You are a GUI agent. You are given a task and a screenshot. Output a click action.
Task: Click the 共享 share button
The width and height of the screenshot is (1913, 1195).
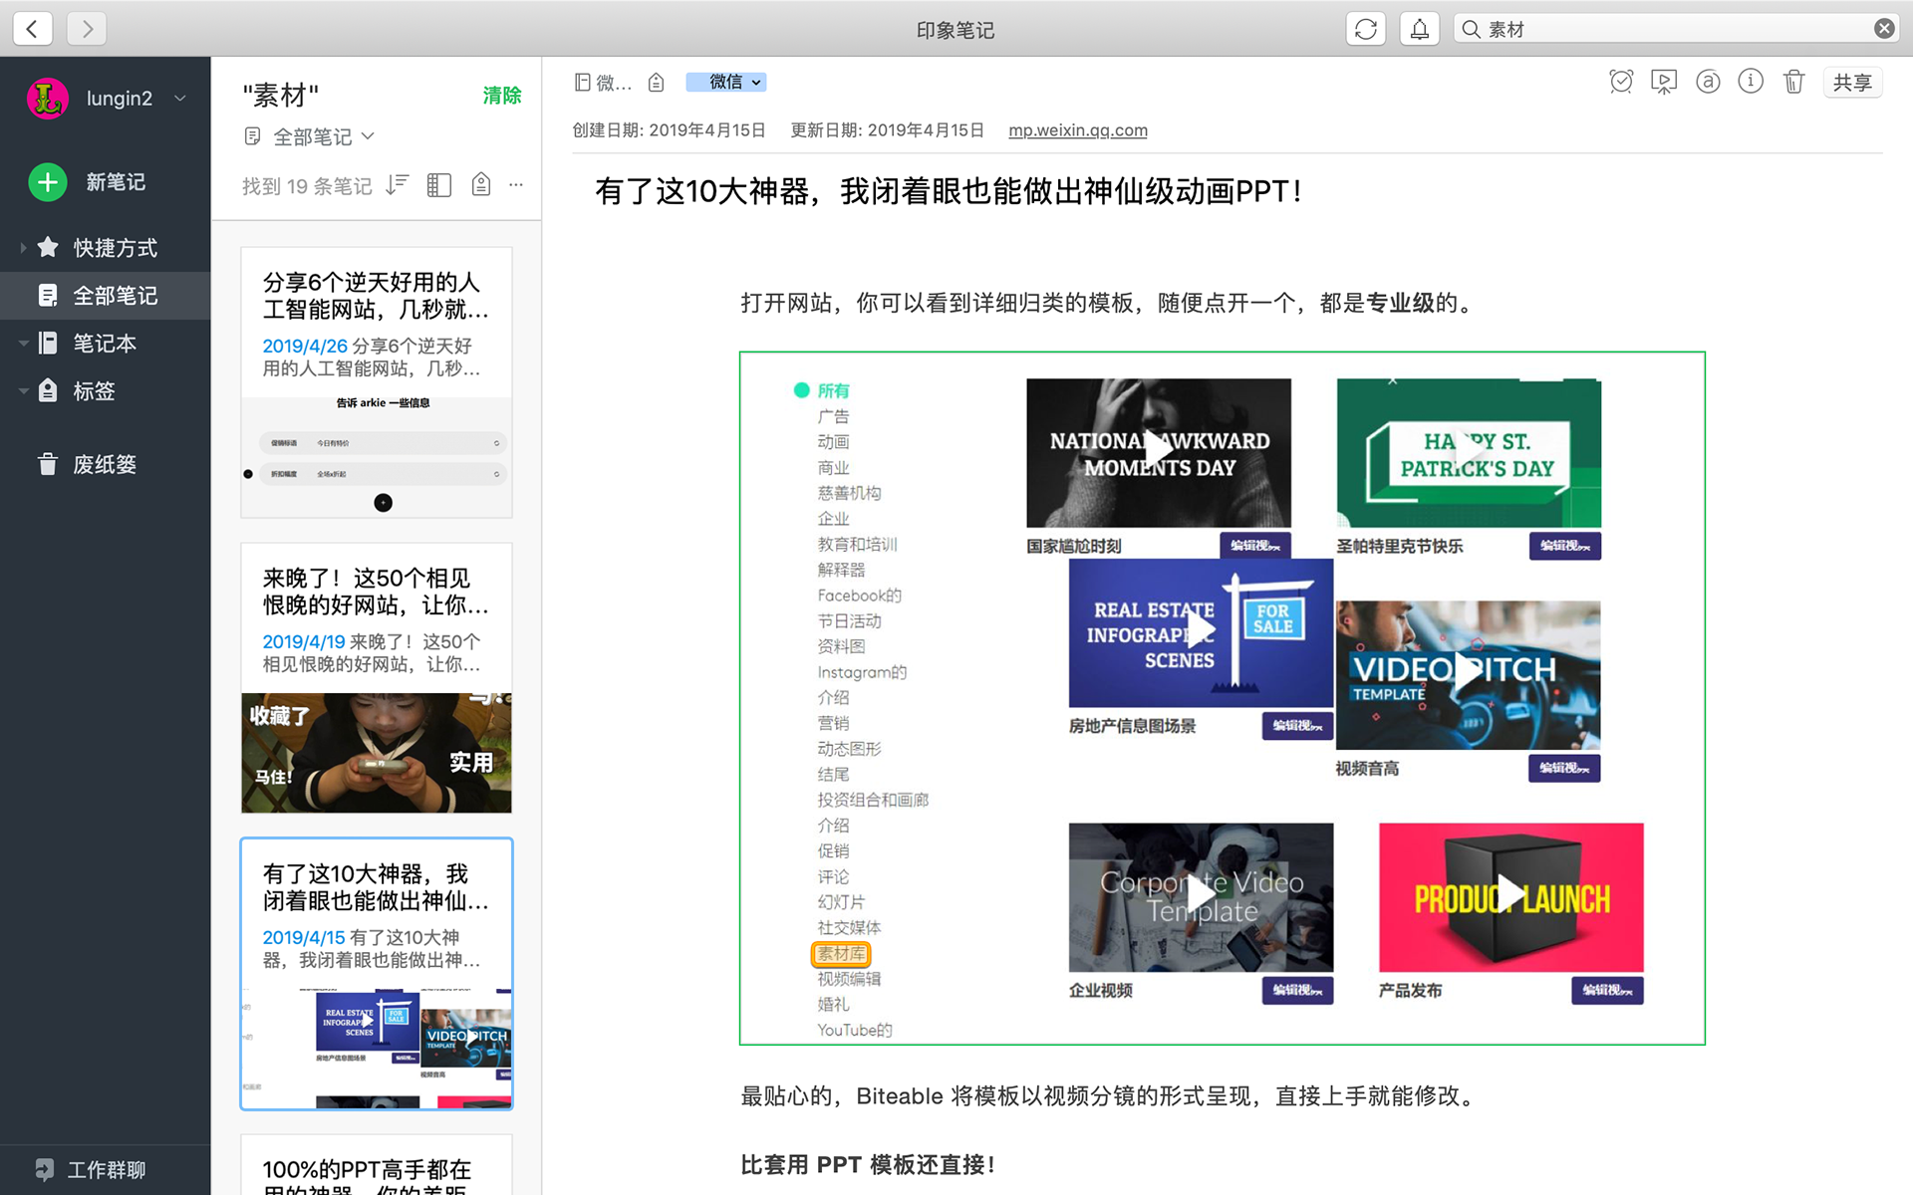pyautogui.click(x=1852, y=83)
